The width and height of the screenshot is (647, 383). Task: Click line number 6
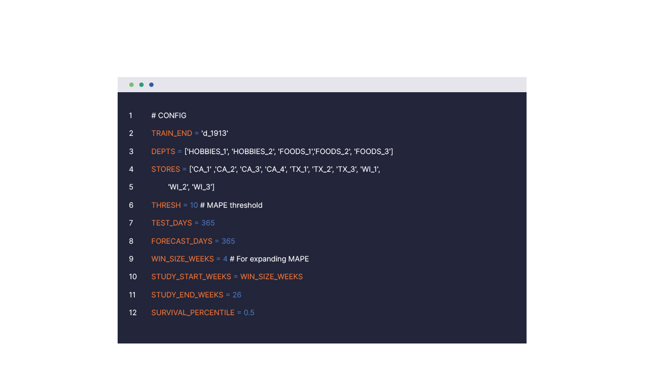(x=131, y=205)
